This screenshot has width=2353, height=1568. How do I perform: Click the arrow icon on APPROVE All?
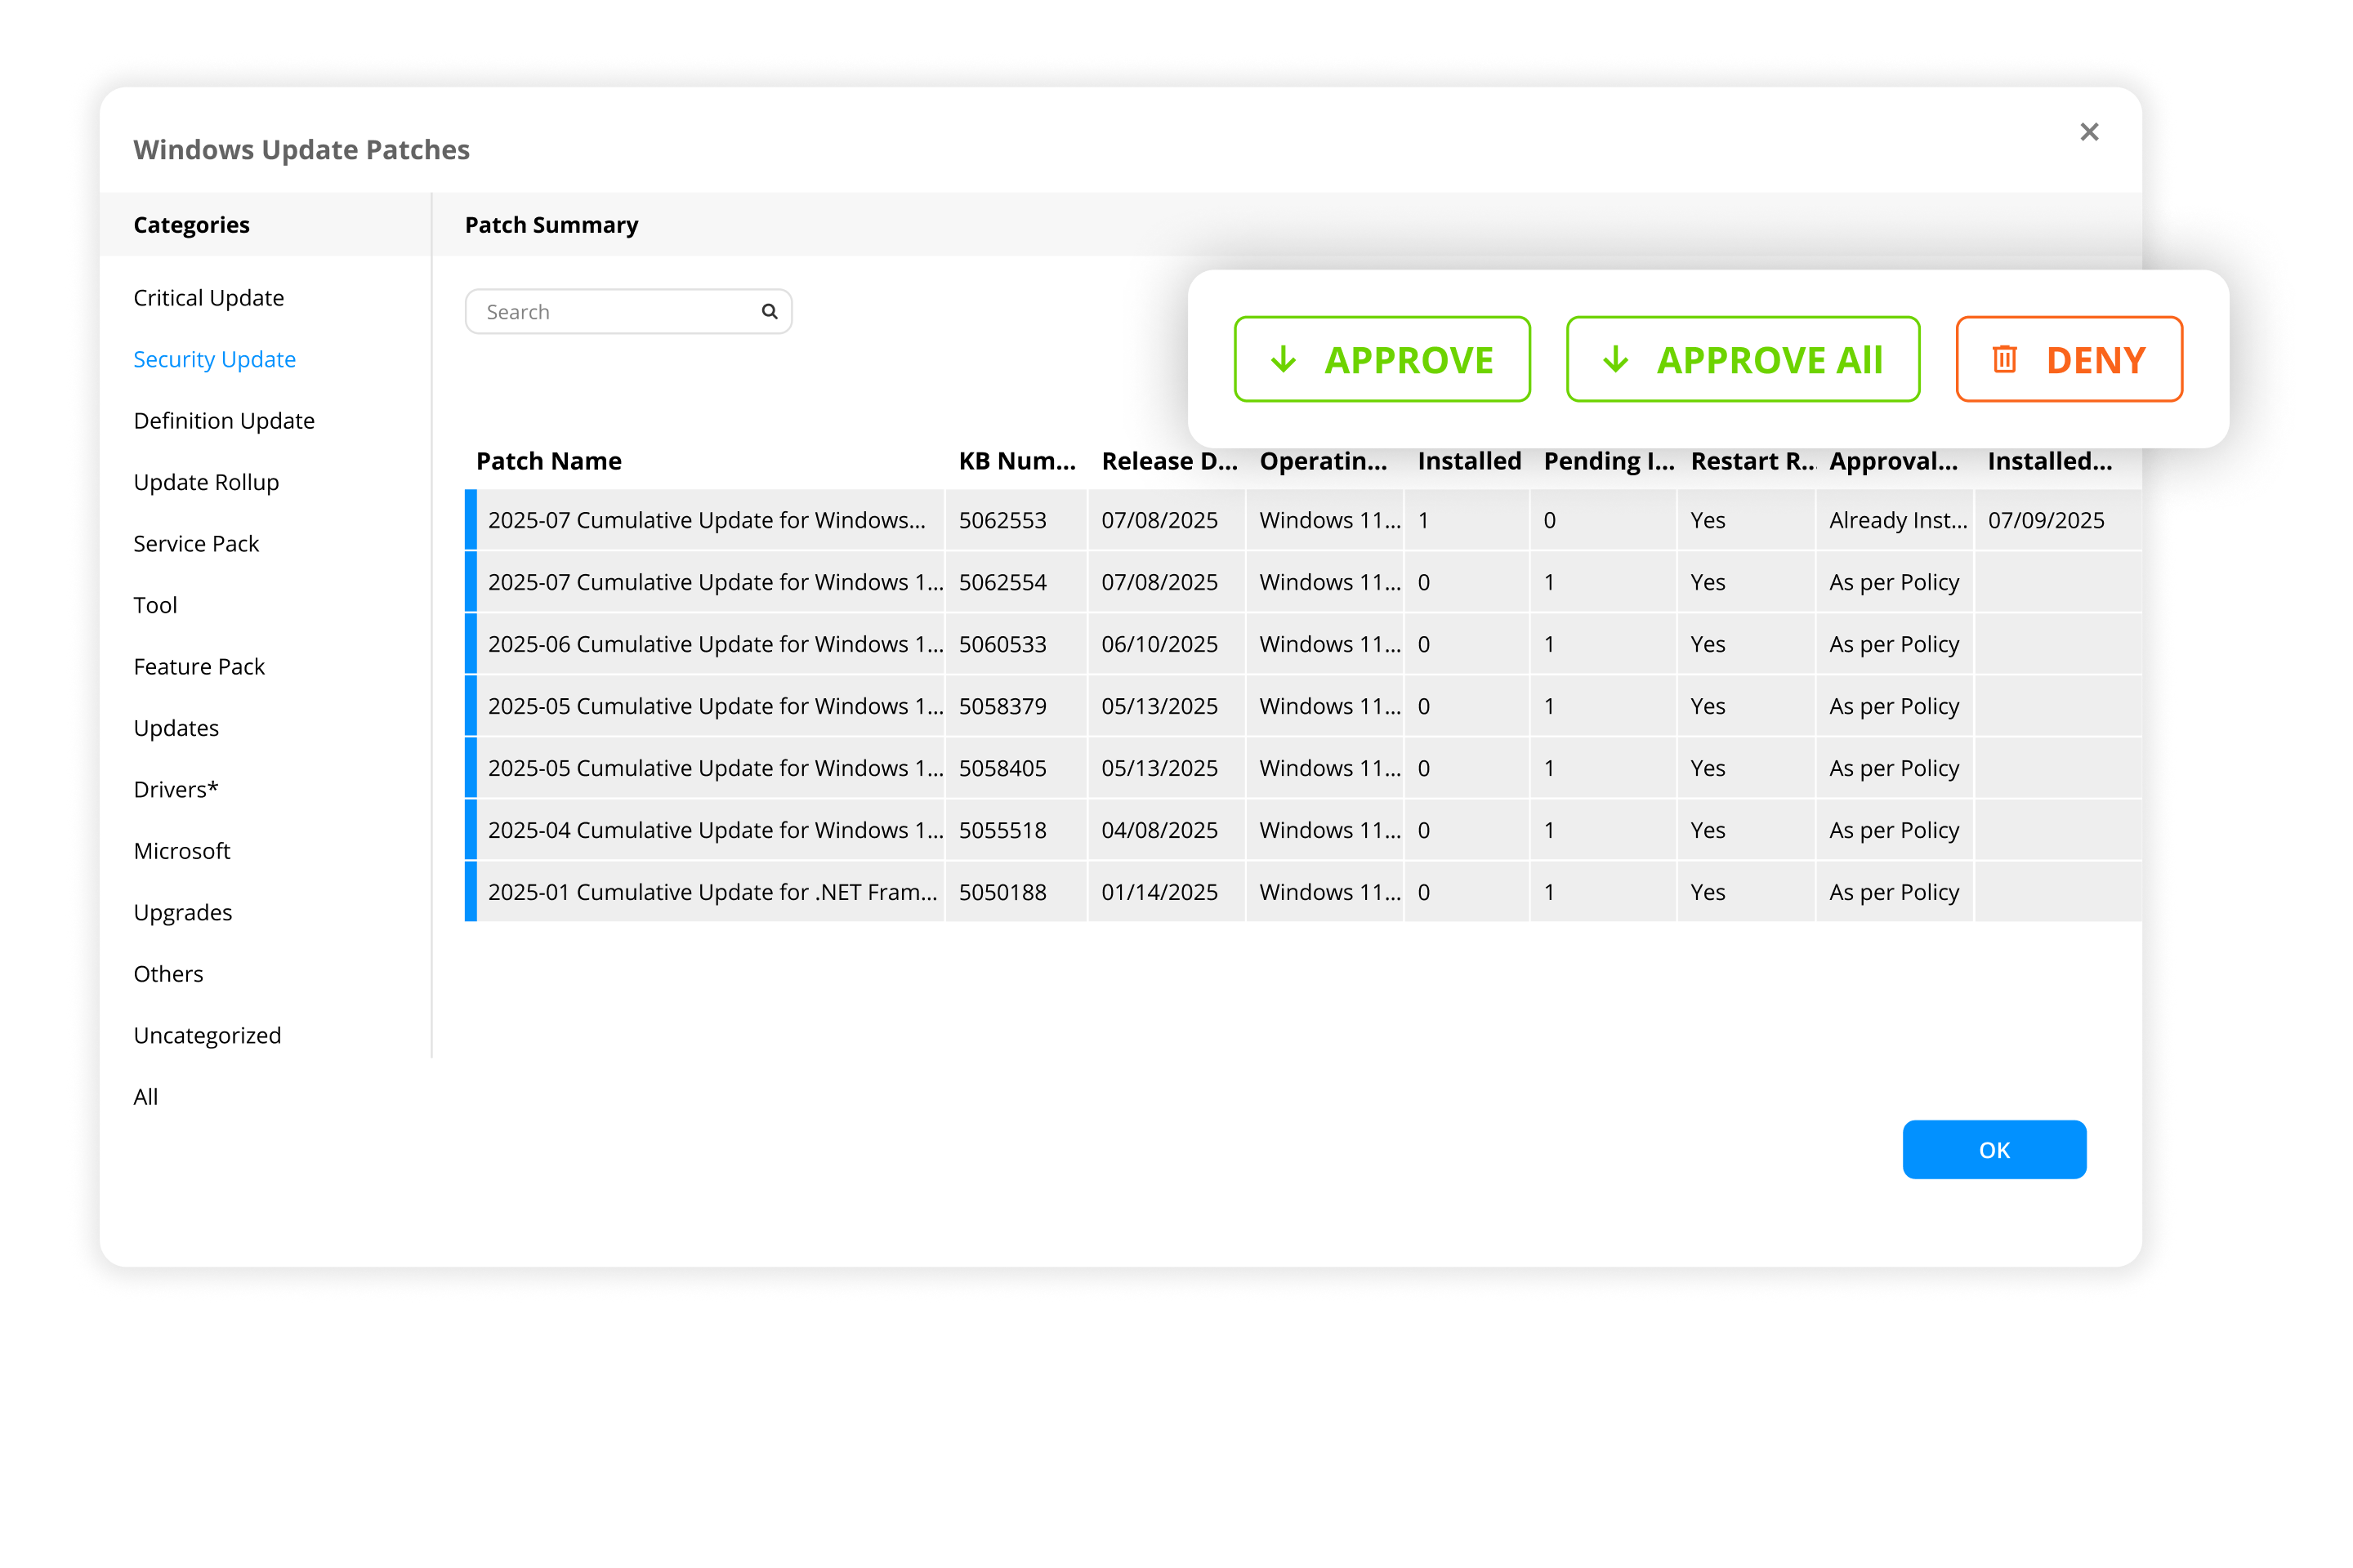tap(1614, 359)
